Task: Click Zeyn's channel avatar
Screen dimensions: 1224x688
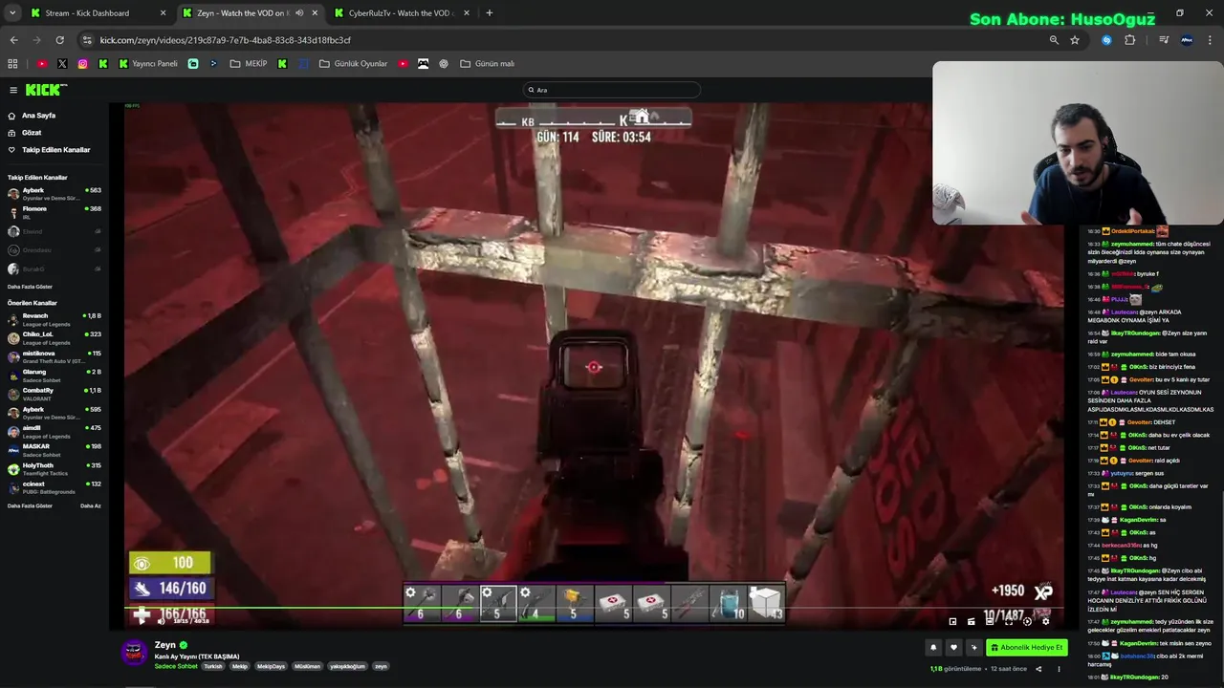Action: click(135, 653)
